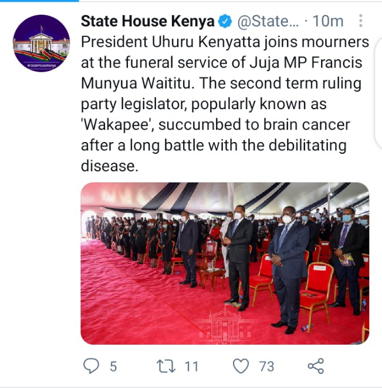
Task: Click the tweet text about Juja MP
Action: click(225, 104)
